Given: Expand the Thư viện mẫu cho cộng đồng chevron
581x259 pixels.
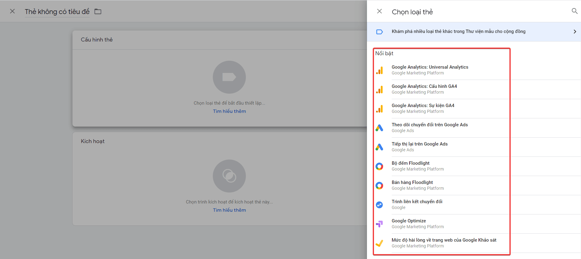Looking at the screenshot, I should click(575, 32).
